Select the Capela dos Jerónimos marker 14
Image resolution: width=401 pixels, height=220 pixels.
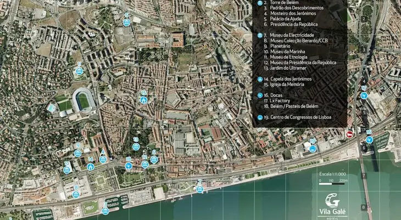click(91, 167)
